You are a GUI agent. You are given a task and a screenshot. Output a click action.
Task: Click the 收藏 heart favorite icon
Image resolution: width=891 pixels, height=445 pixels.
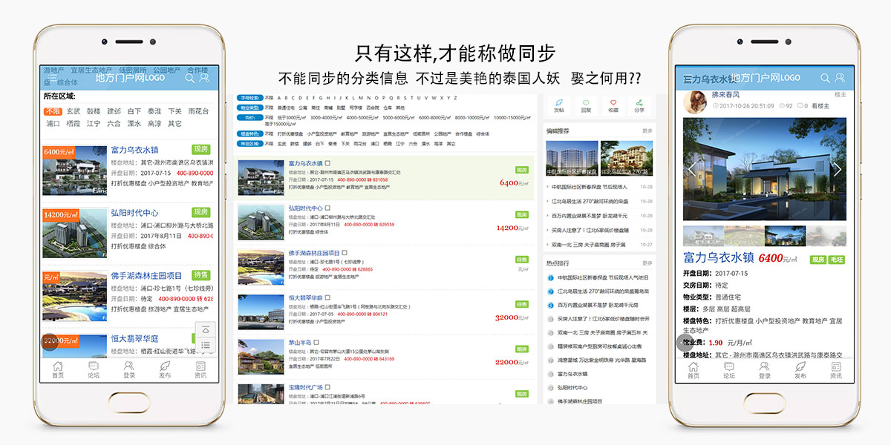coord(613,105)
